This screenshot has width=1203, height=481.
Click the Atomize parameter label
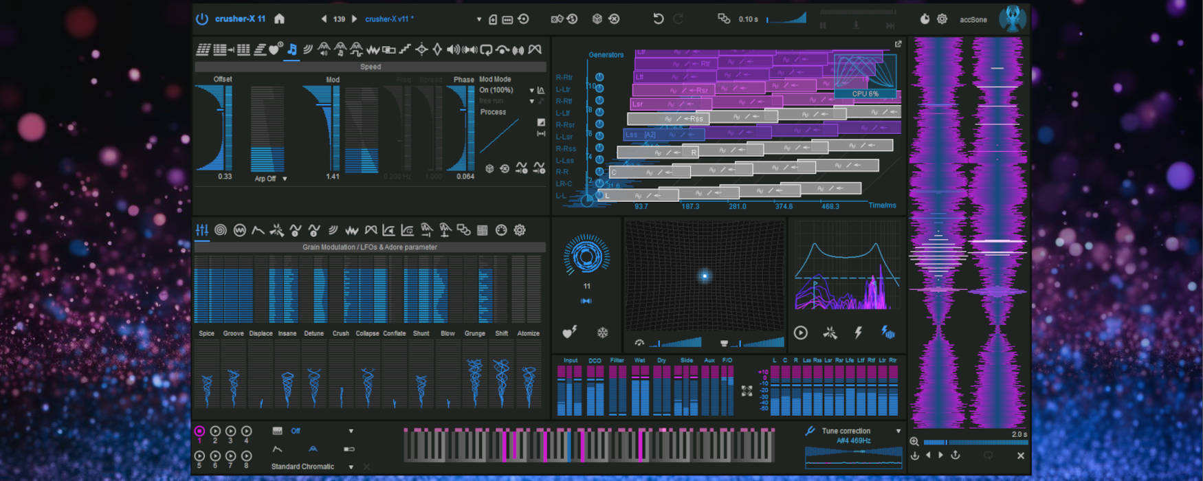click(528, 333)
